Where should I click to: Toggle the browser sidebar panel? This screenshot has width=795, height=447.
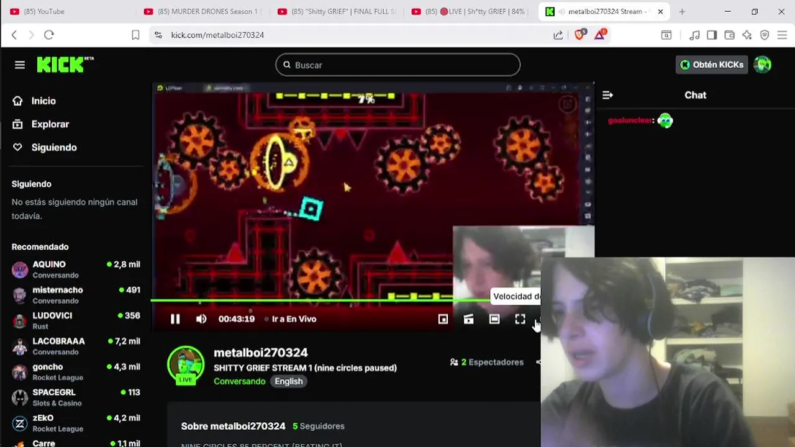tap(712, 35)
